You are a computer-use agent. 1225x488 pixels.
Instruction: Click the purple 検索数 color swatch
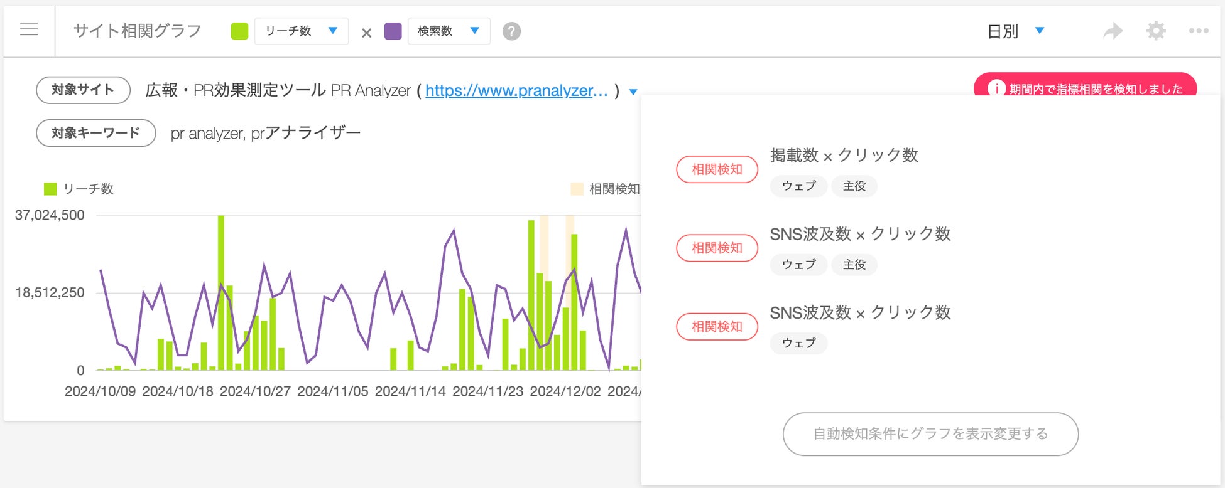click(393, 31)
